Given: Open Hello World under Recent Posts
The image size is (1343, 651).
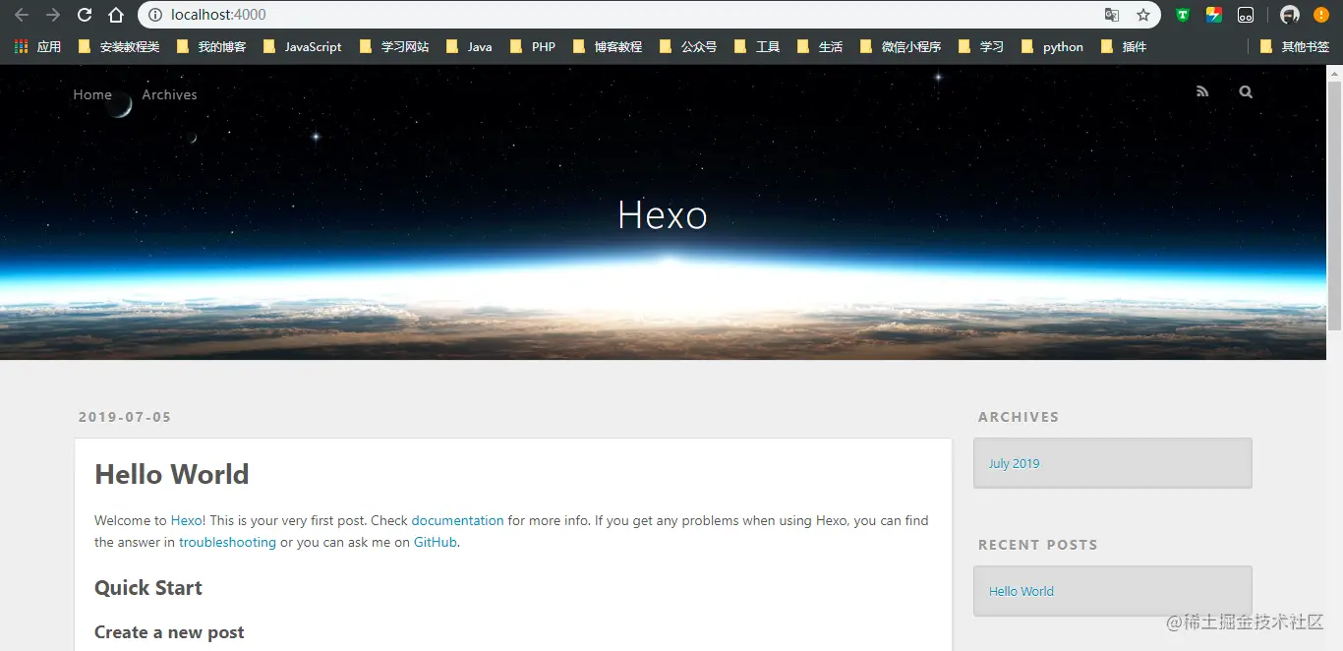Looking at the screenshot, I should [1021, 591].
